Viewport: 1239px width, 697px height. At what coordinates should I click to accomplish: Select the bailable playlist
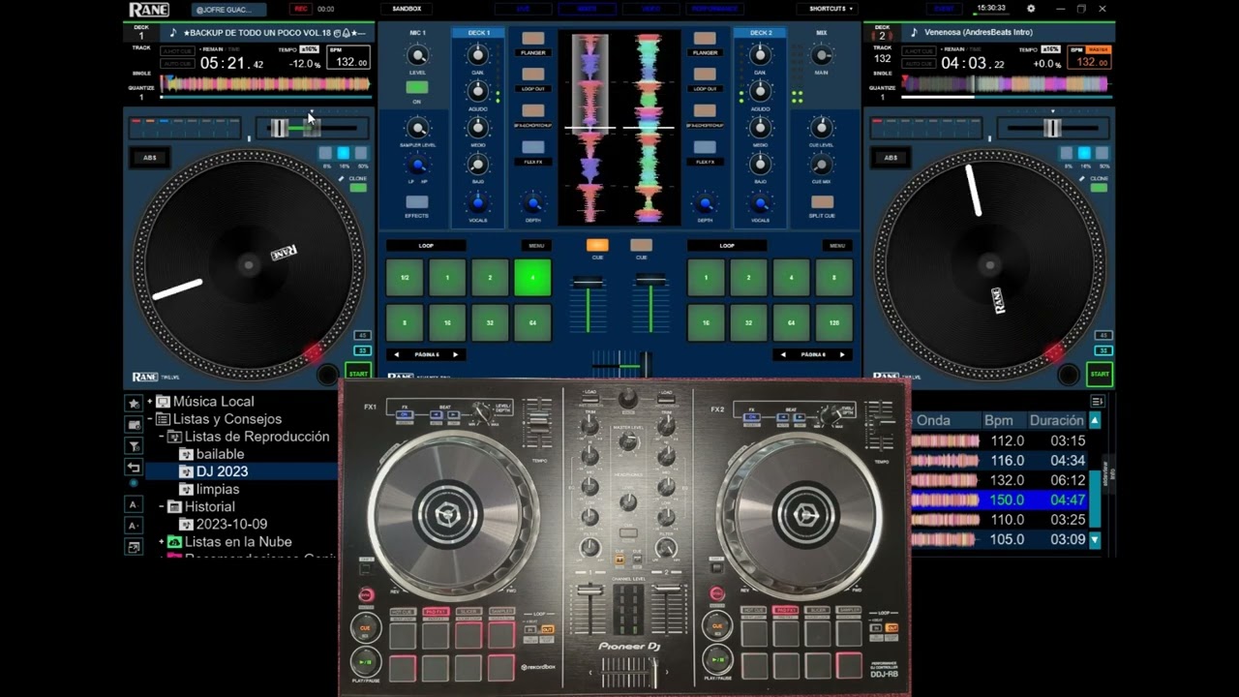click(220, 454)
